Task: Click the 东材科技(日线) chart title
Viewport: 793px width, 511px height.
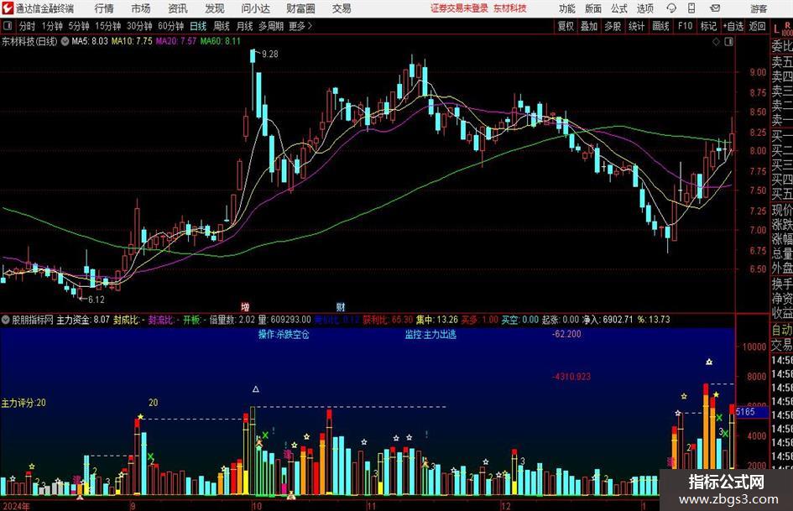Action: coord(29,41)
